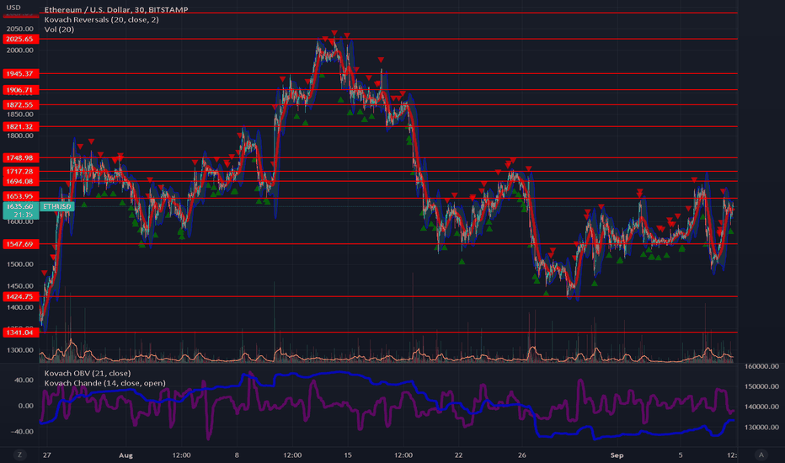
Task: Click the 27 date on time axis
Action: click(x=46, y=455)
